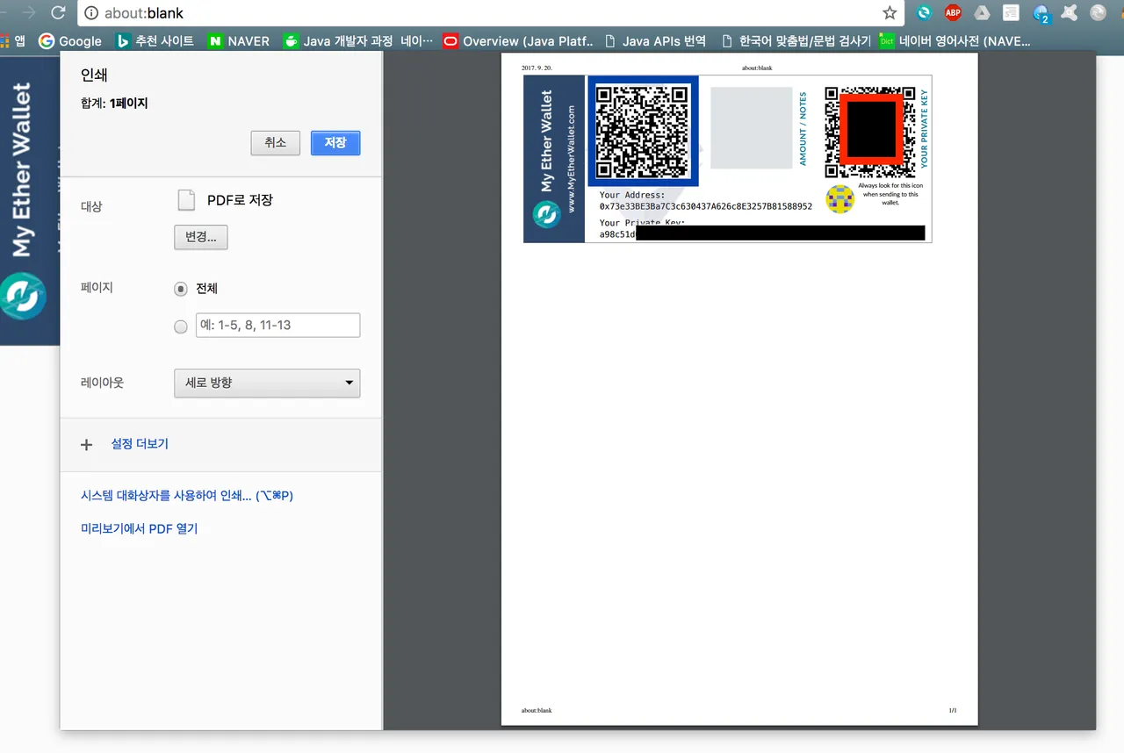The width and height of the screenshot is (1124, 753).
Task: Open the 추천 사이트 Bing bookmark
Action: [155, 40]
